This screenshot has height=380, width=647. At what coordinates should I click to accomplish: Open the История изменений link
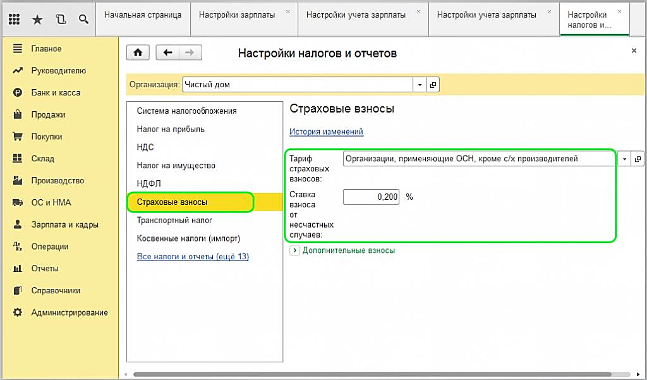coord(327,132)
